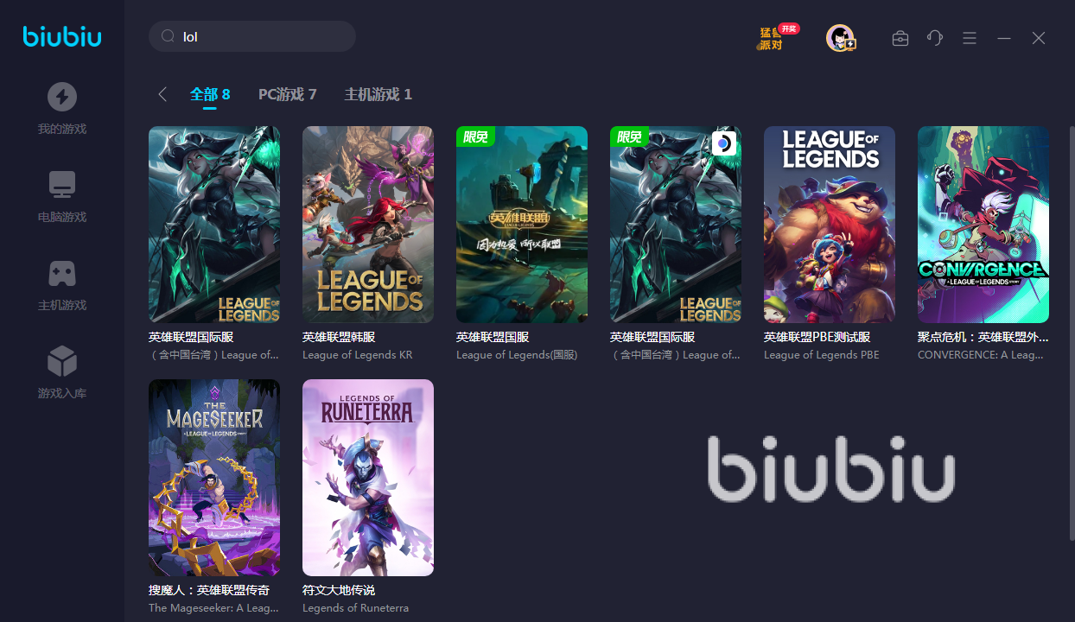Image resolution: width=1075 pixels, height=622 pixels.
Task: Click the biubiu logo in sidebar
Action: point(62,36)
